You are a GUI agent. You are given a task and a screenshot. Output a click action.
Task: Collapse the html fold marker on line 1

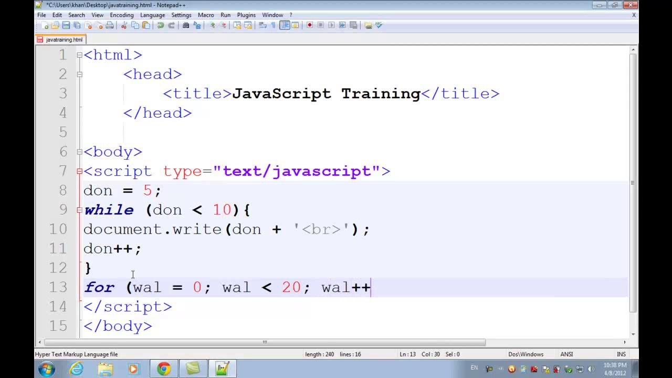[79, 55]
